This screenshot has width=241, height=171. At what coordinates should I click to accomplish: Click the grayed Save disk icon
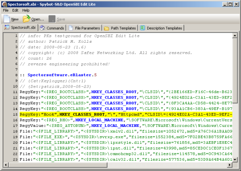pos(52,19)
